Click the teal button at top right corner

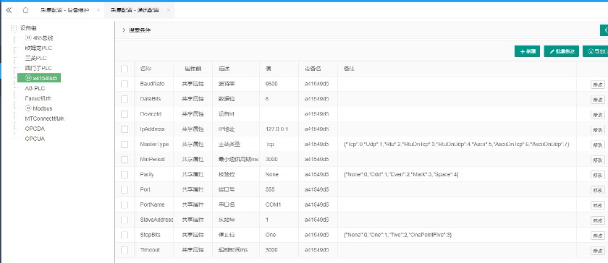604,30
